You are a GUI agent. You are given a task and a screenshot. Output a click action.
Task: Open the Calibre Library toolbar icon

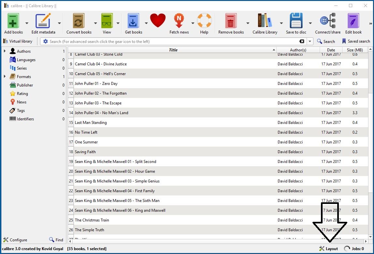265,21
